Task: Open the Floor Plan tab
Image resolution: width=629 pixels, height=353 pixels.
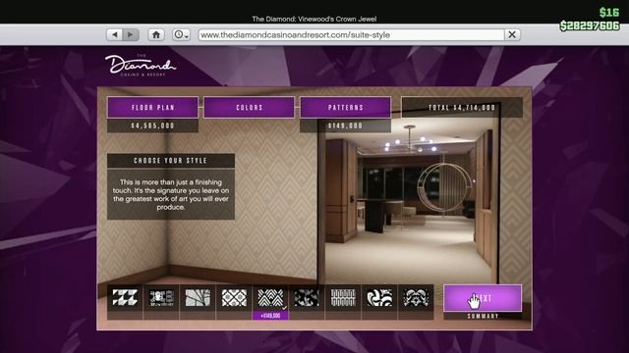Action: 152,107
